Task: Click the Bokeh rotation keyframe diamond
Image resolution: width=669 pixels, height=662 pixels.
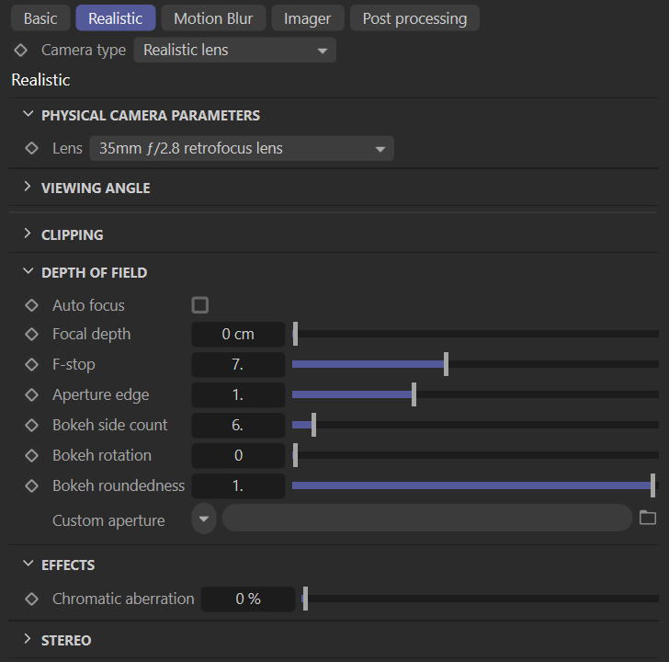Action: [32, 455]
